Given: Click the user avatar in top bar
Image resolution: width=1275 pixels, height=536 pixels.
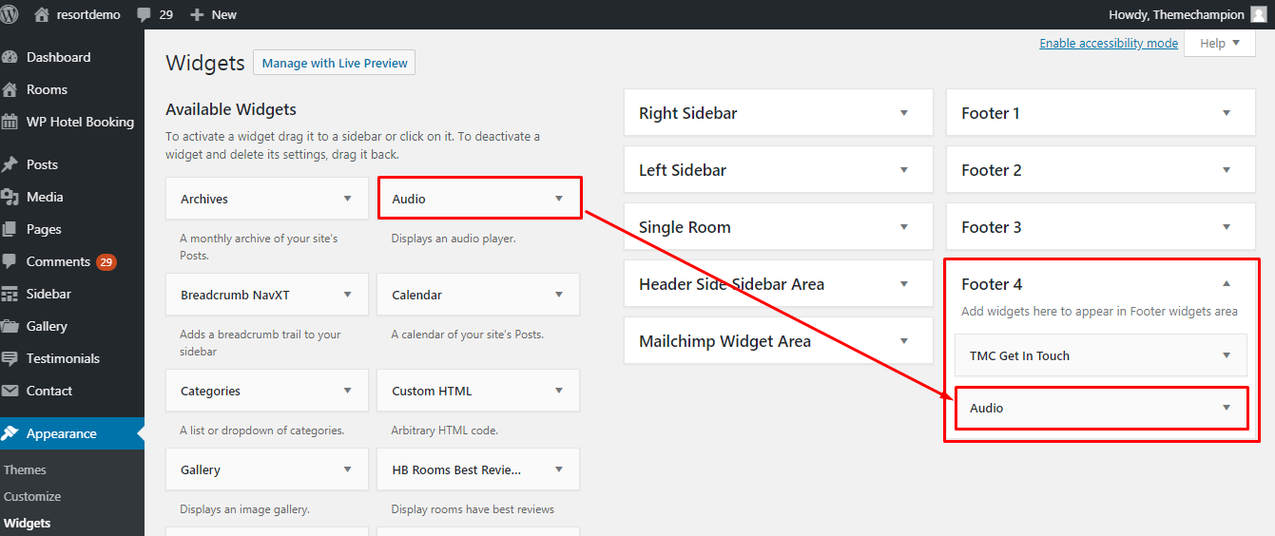Looking at the screenshot, I should 1258,14.
